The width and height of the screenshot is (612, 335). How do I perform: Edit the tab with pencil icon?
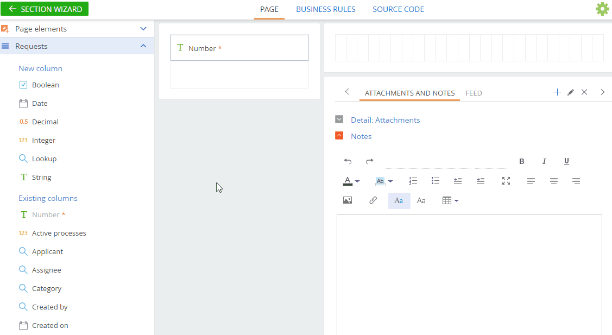click(571, 92)
